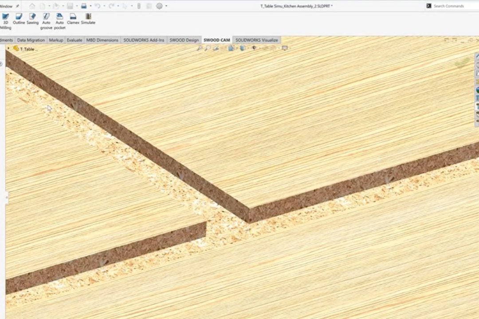Open dropdown arrow beside Options gear
Image resolution: width=479 pixels, height=319 pixels.
pos(166,6)
